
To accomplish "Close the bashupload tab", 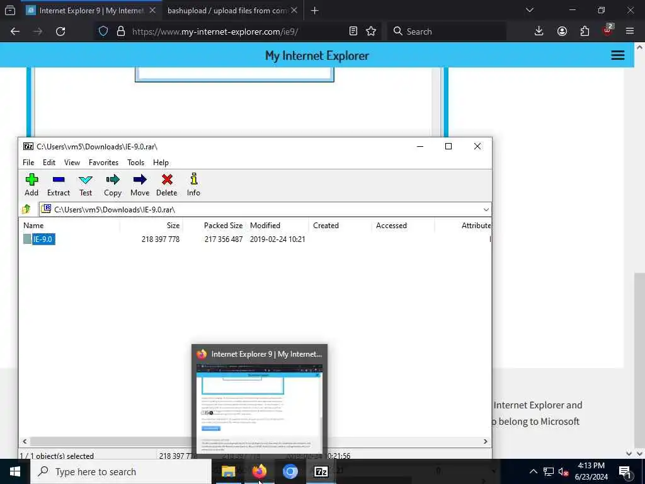I will pyautogui.click(x=294, y=11).
